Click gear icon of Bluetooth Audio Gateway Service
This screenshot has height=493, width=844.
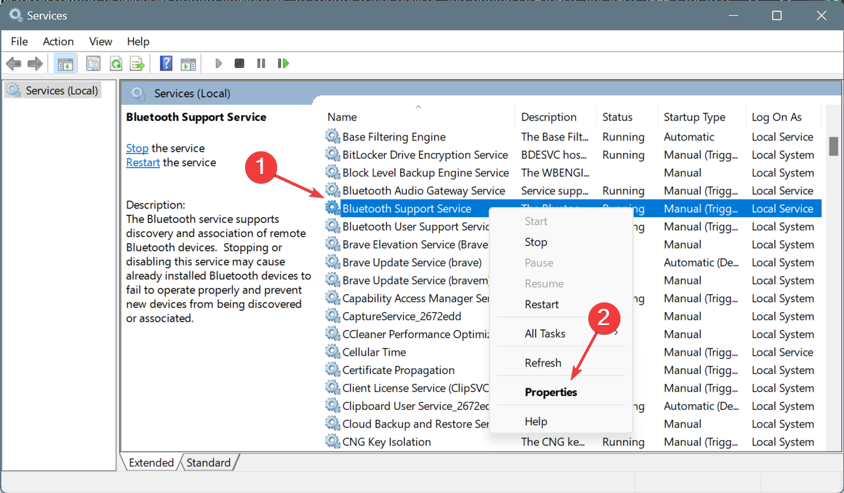click(333, 191)
